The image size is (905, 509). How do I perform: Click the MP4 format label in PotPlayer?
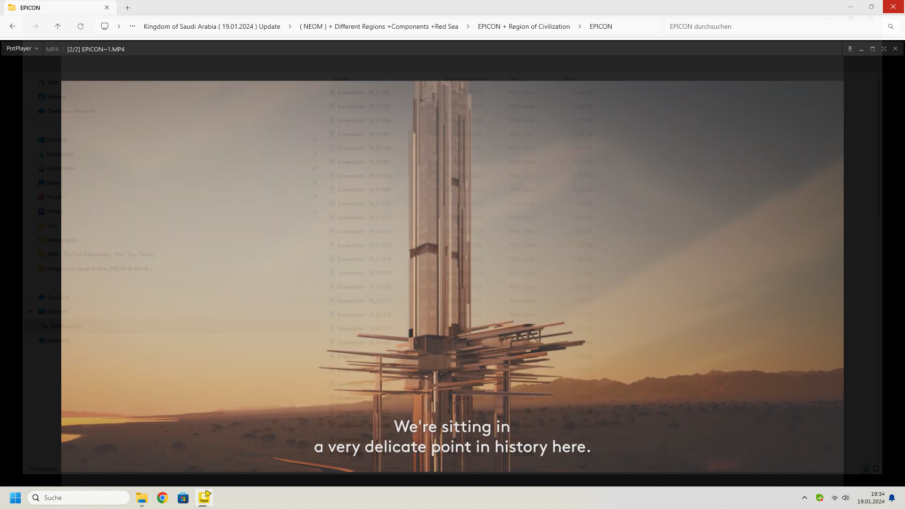tap(52, 49)
